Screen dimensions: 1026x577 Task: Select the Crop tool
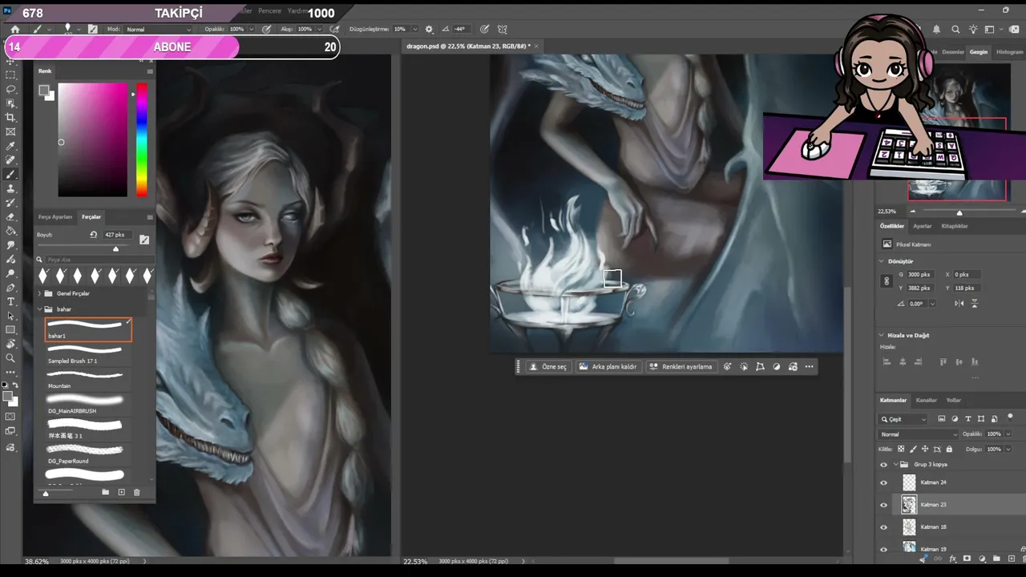[x=10, y=117]
